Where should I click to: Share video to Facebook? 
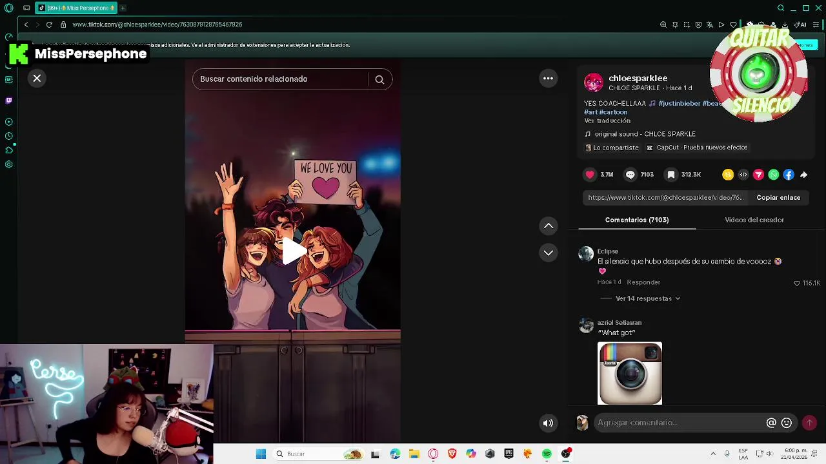(x=789, y=175)
